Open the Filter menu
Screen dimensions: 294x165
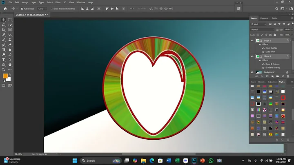click(58, 2)
